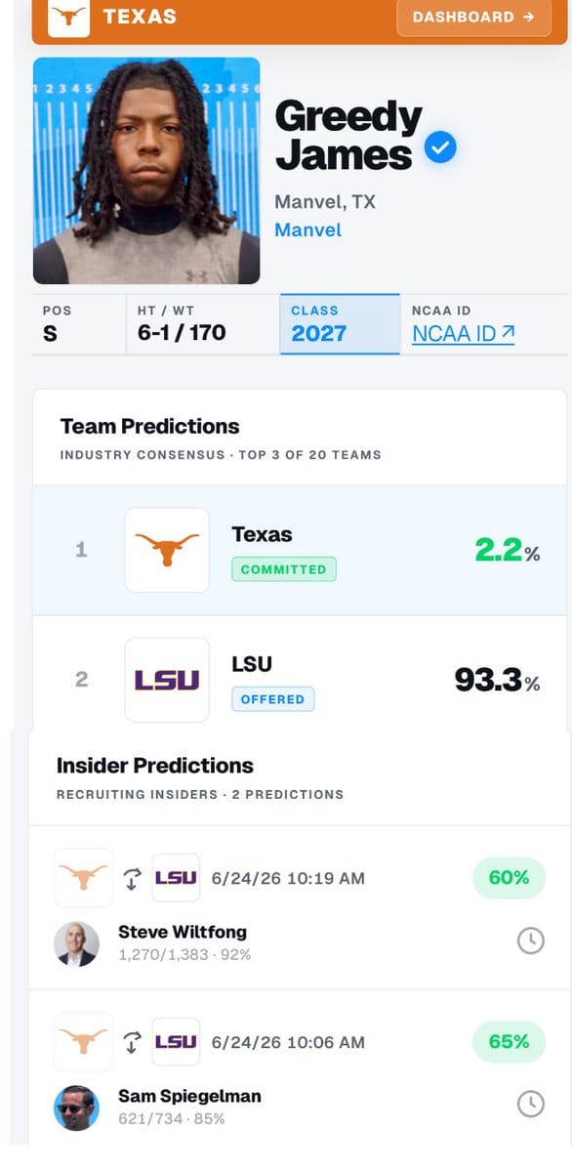Click the clock icon beside Steve Wiltfong

[x=530, y=941]
